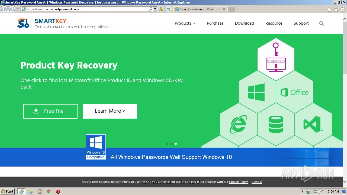347x195 pixels.
Task: Dismiss cookie notice with Close it
Action: point(256,182)
